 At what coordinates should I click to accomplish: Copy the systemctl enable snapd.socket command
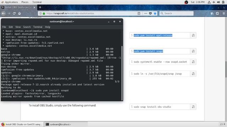(x=193, y=62)
